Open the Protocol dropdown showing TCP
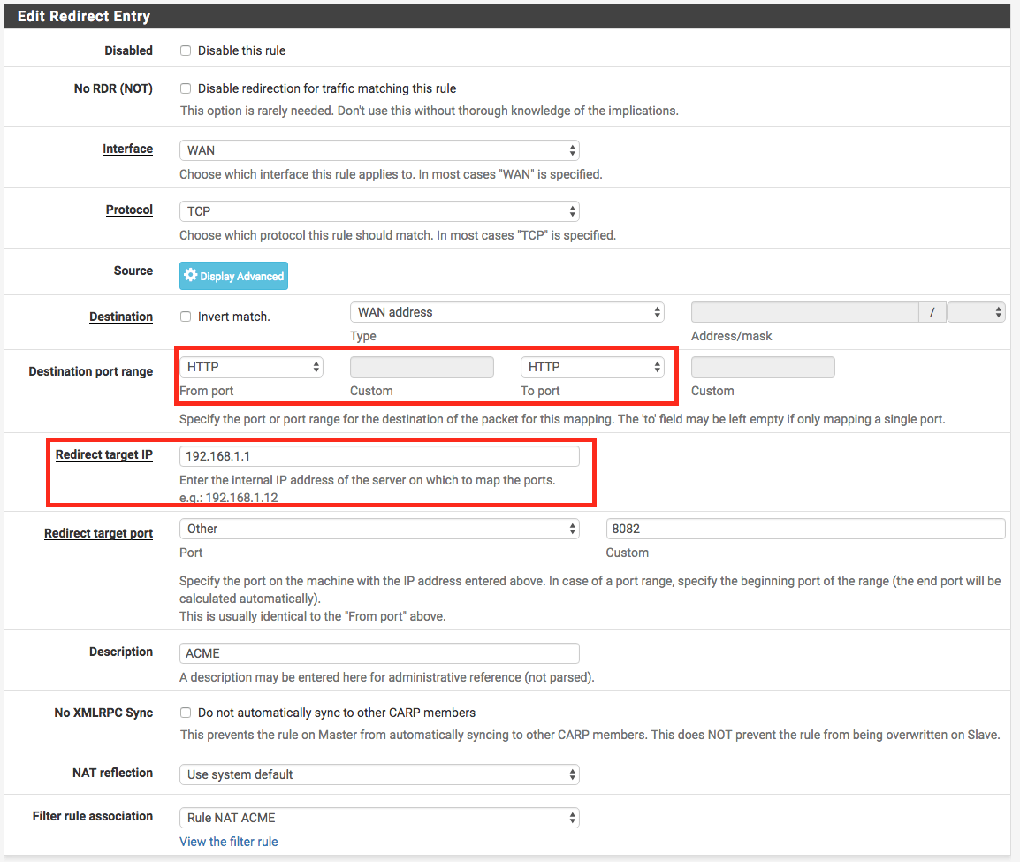Image resolution: width=1020 pixels, height=862 pixels. pyautogui.click(x=379, y=211)
